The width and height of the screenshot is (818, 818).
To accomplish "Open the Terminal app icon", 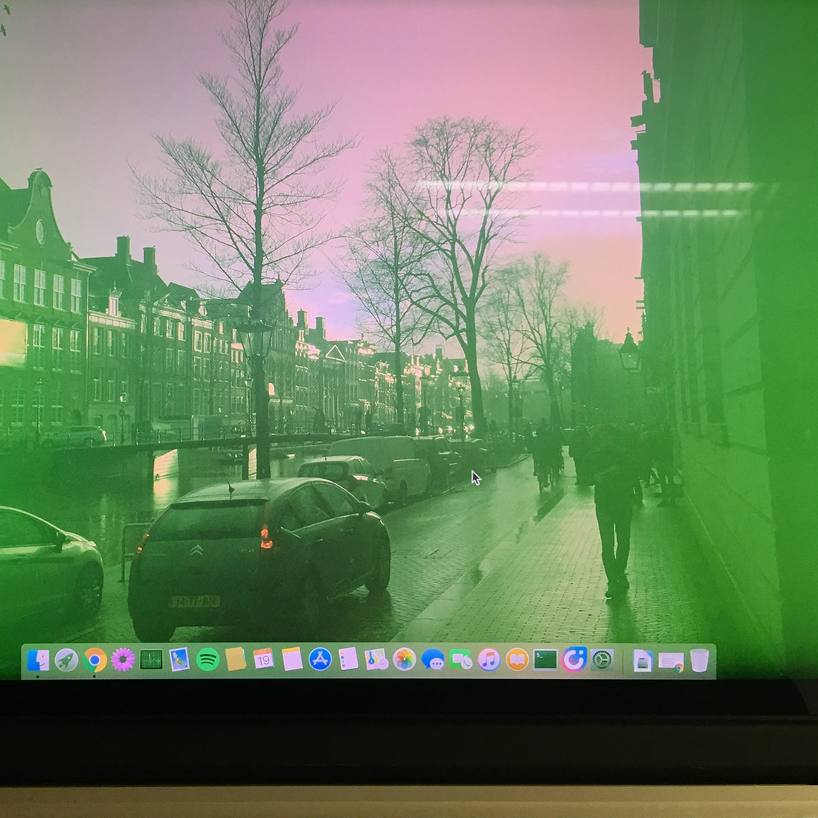I will click(x=545, y=660).
